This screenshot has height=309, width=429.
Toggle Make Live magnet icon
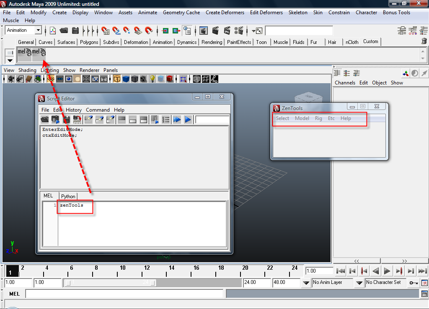point(149,31)
